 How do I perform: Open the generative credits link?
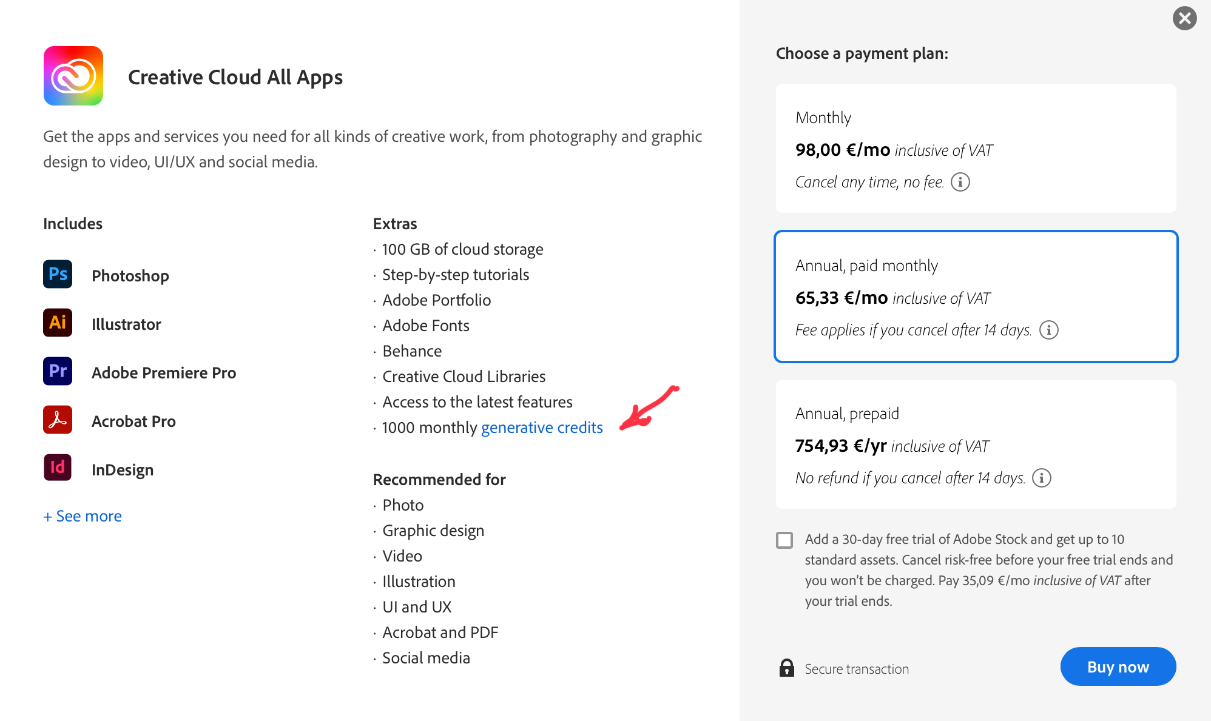pos(542,427)
